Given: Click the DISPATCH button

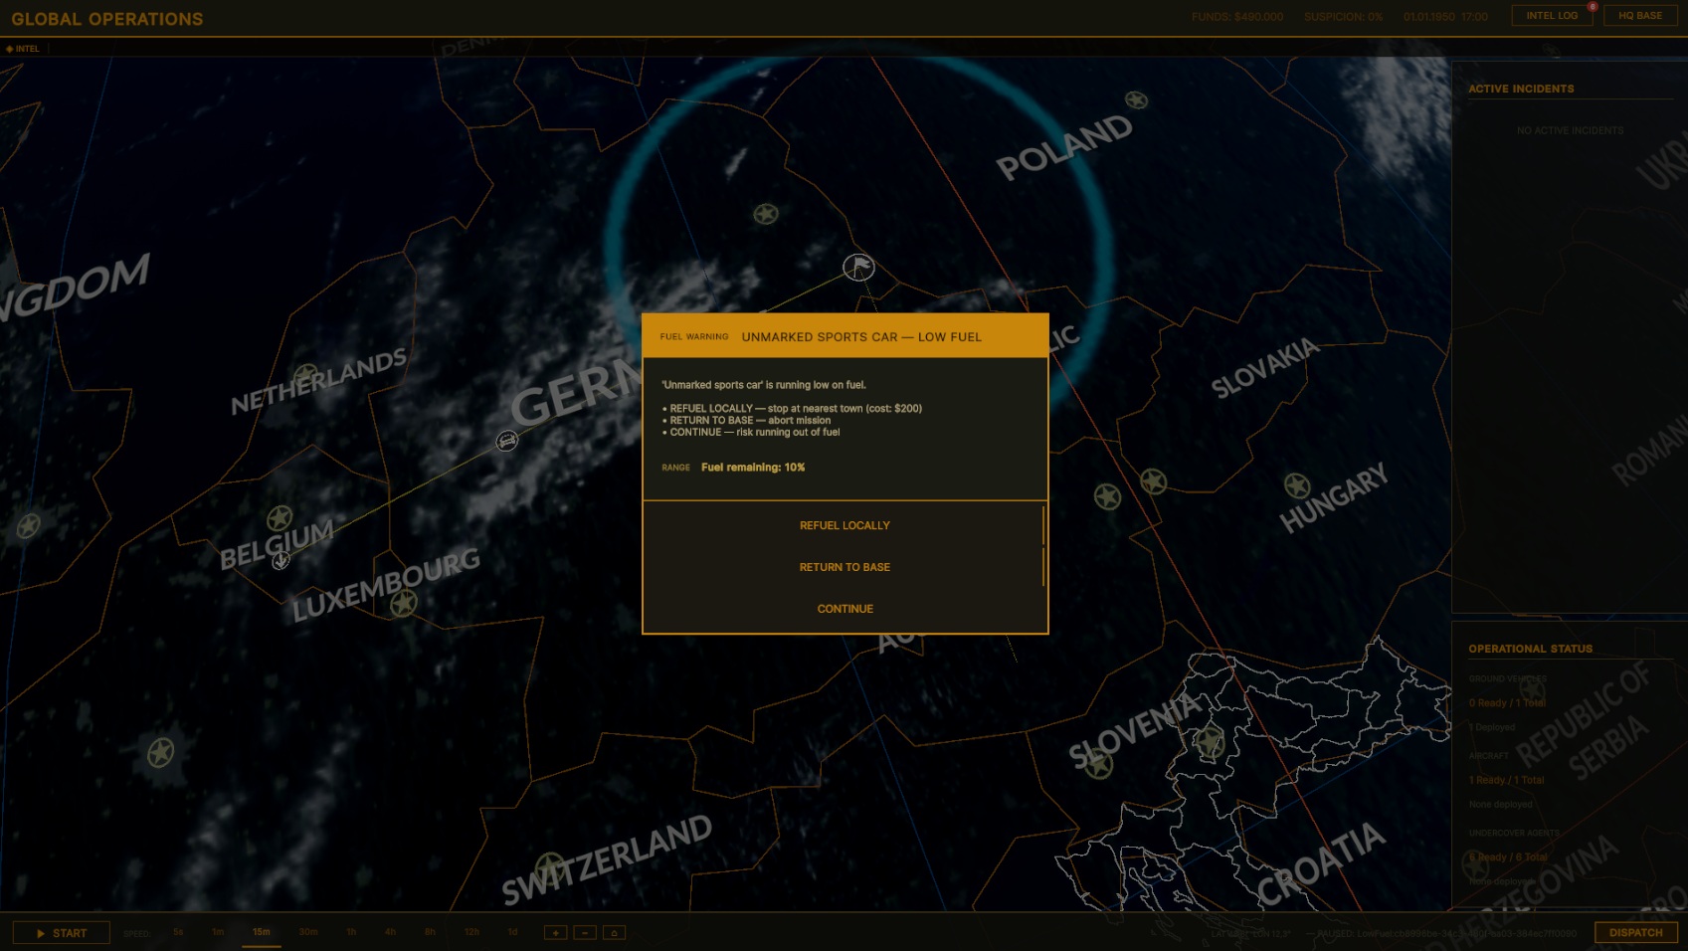Looking at the screenshot, I should [1635, 933].
